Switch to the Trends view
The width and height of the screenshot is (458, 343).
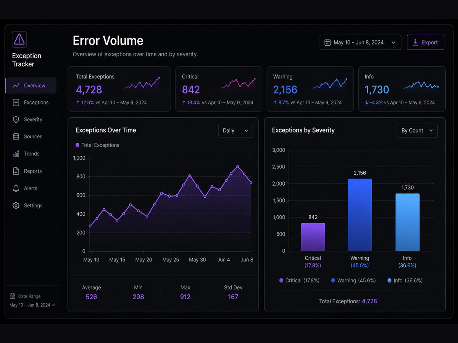pos(32,154)
